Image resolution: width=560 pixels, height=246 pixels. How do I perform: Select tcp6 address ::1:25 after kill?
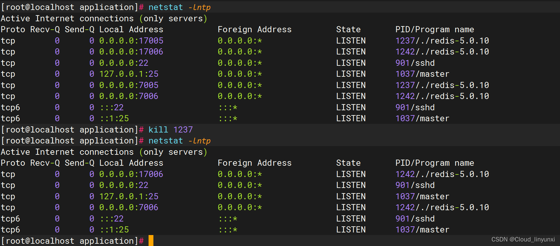pyautogui.click(x=114, y=230)
